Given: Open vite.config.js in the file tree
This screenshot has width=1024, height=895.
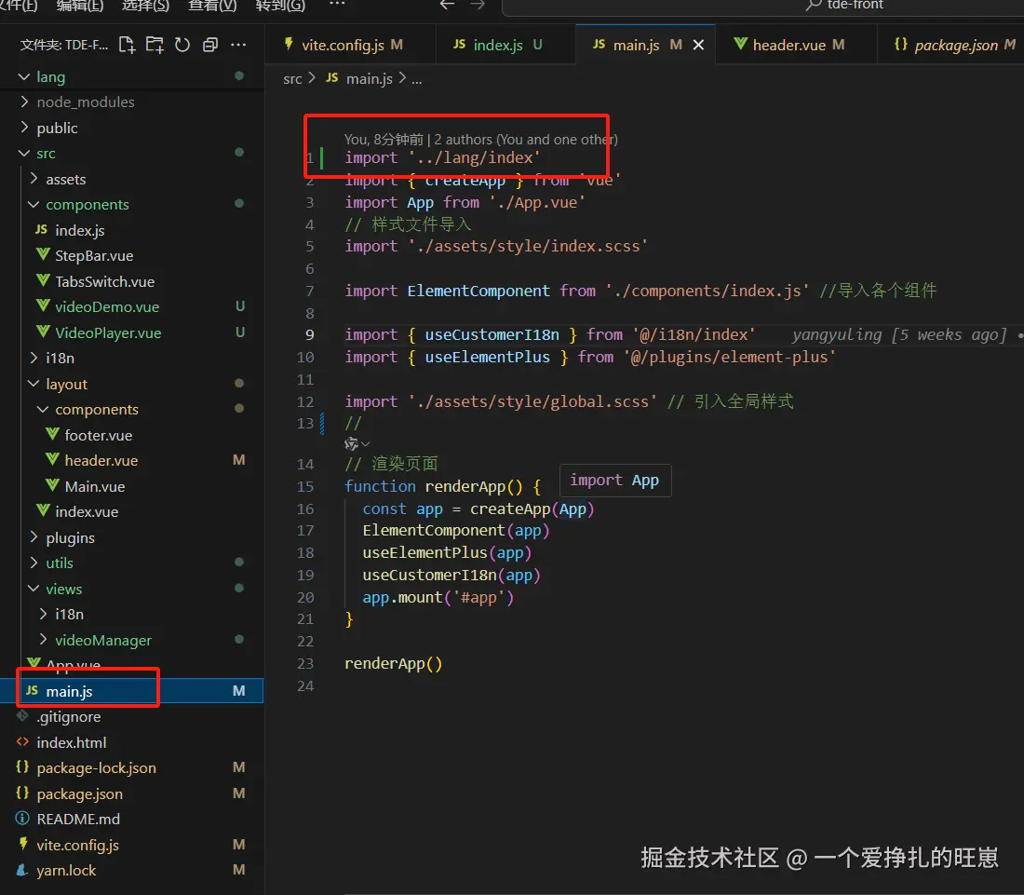Looking at the screenshot, I should pos(132,846).
